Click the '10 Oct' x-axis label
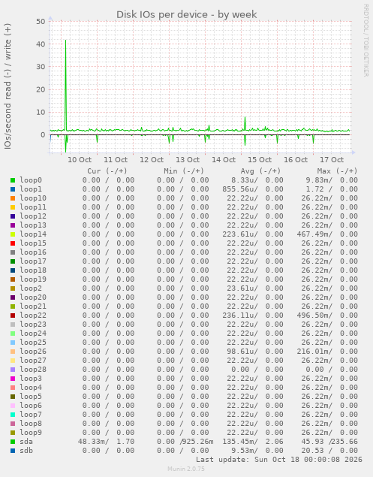This screenshot has width=373, height=477. pos(80,160)
